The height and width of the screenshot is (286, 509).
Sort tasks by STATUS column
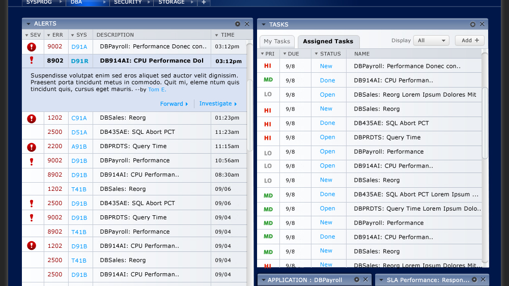(327, 54)
